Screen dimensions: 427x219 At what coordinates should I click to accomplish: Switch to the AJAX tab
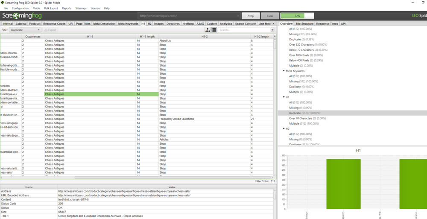click(200, 24)
